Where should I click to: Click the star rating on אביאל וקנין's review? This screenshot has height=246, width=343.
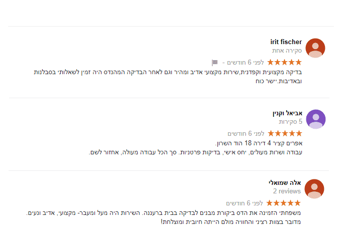click(x=285, y=134)
